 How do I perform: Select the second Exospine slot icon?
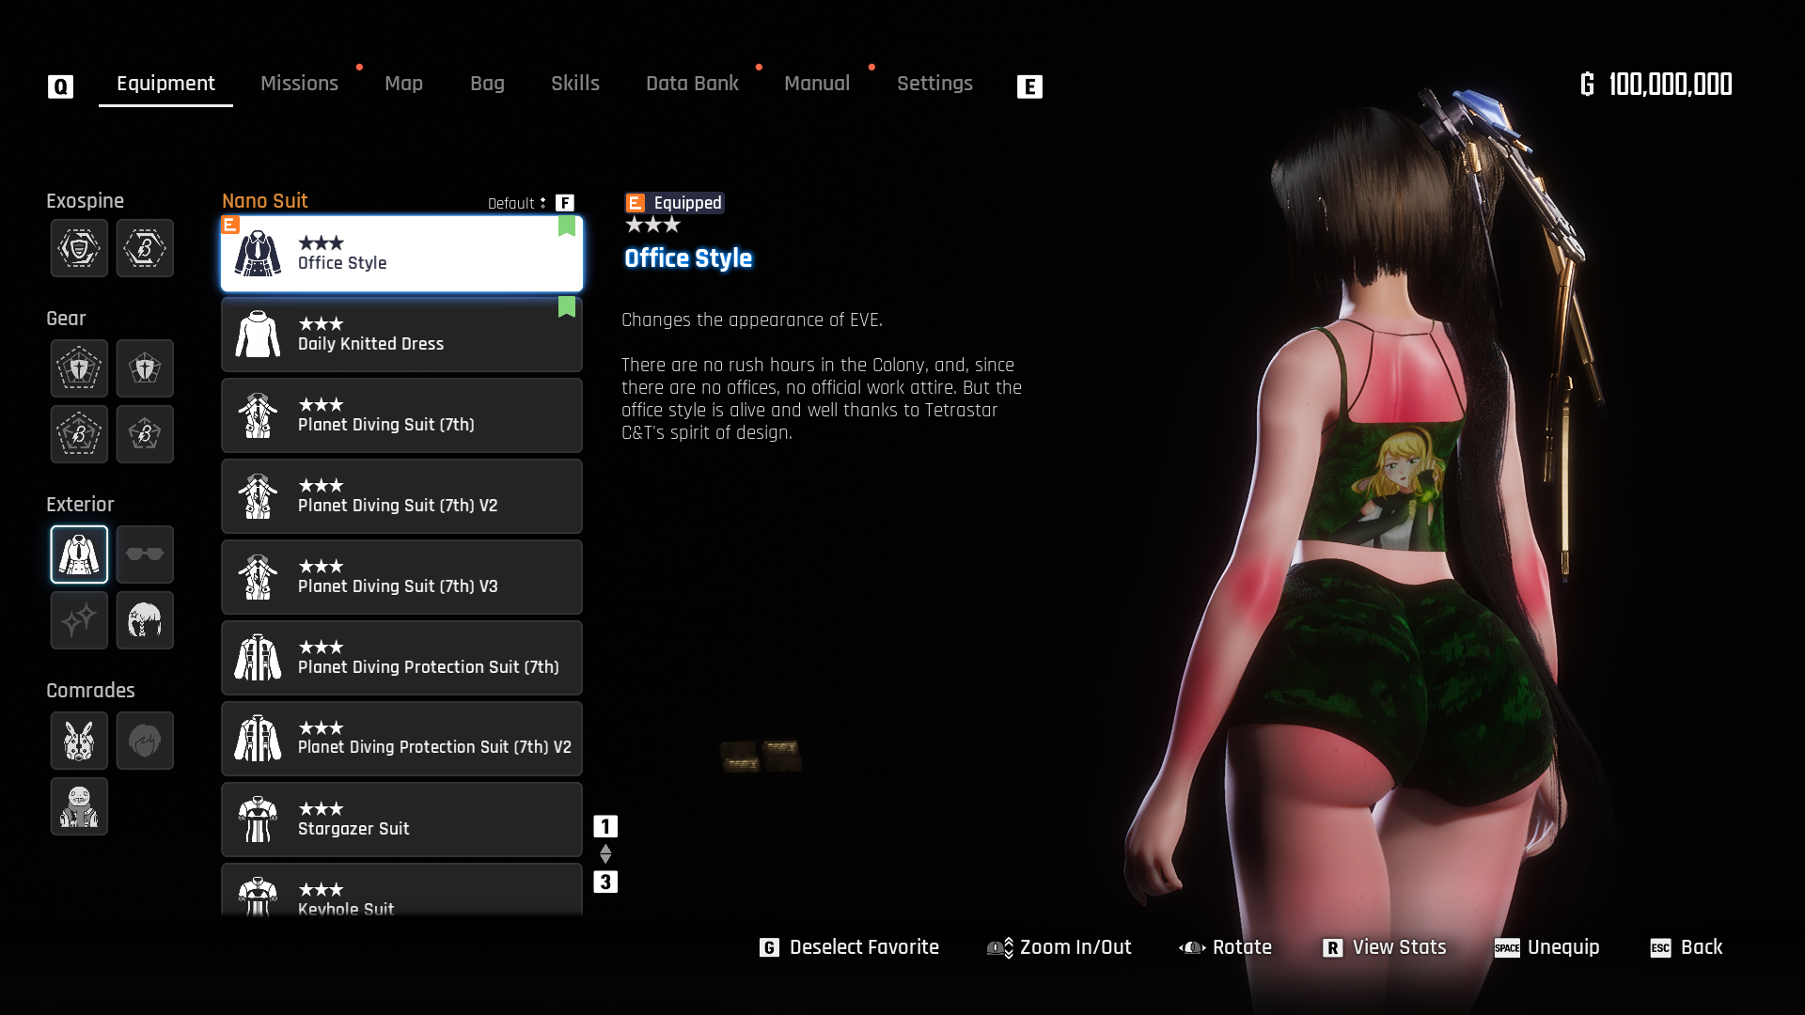tap(145, 249)
